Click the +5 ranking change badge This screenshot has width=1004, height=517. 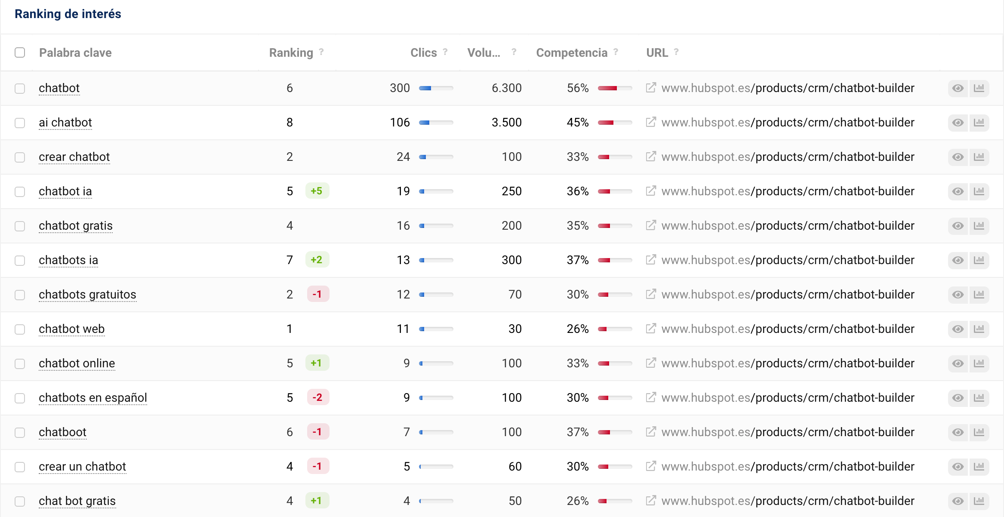317,191
